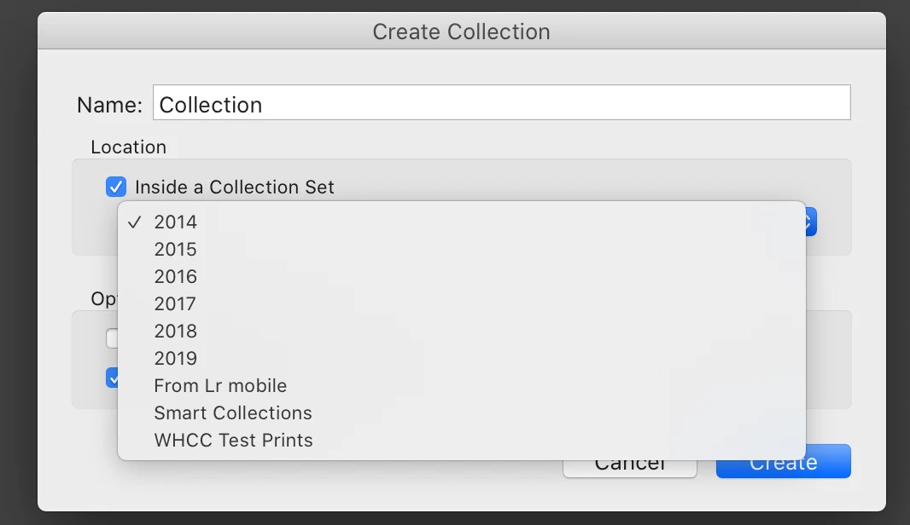Toggle the checked checkbox under Options
This screenshot has height=525, width=910.
click(x=111, y=378)
